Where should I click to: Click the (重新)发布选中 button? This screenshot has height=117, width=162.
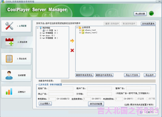(112, 24)
